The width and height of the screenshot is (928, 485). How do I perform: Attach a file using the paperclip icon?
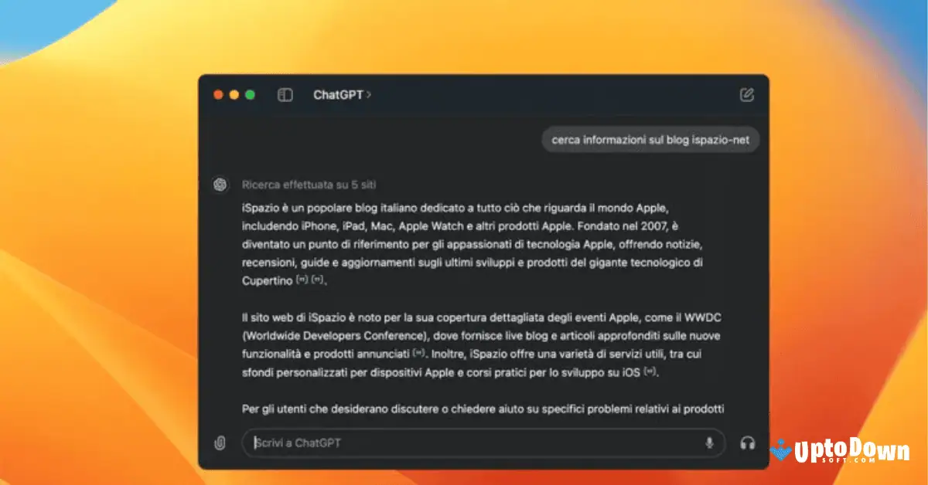click(x=219, y=443)
